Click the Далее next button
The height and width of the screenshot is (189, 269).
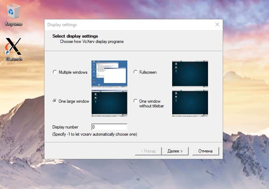pyautogui.click(x=175, y=151)
